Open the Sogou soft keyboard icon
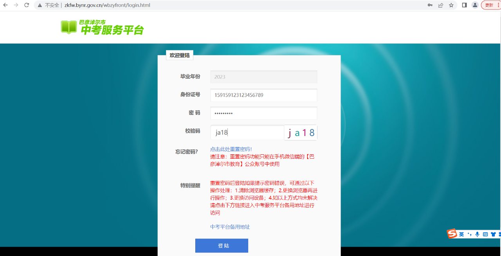Viewport: 501px width, 256px height. click(x=485, y=234)
